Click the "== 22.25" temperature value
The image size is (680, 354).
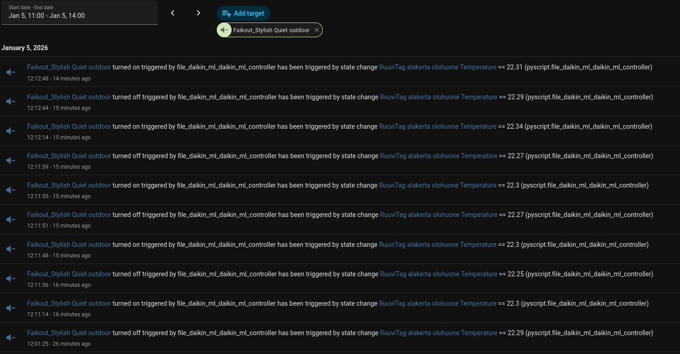(511, 274)
